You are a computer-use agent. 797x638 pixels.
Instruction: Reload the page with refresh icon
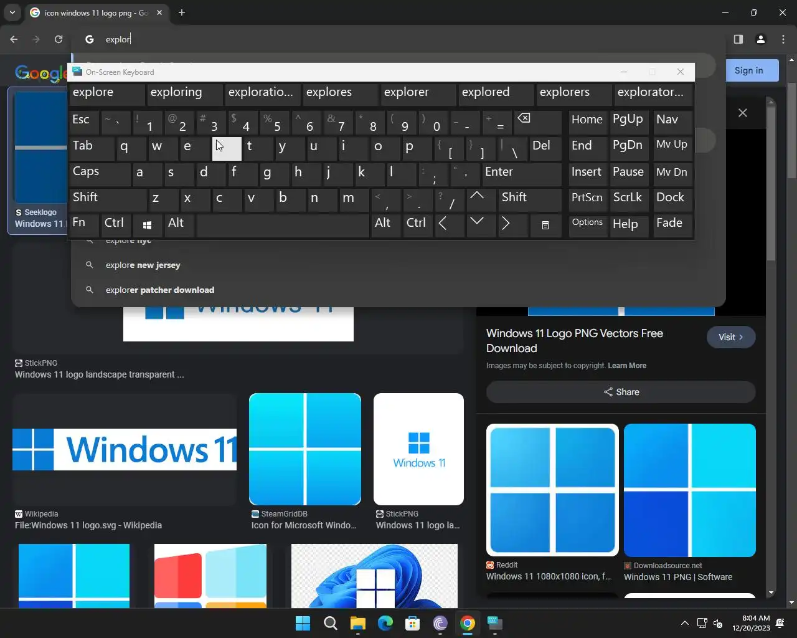(59, 39)
